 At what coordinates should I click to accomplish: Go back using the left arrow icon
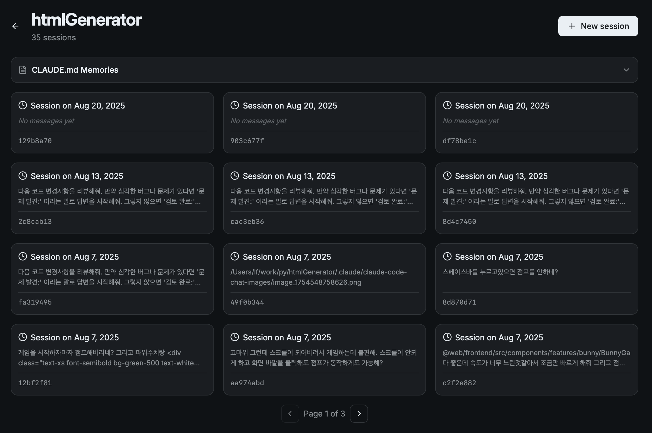click(x=15, y=26)
